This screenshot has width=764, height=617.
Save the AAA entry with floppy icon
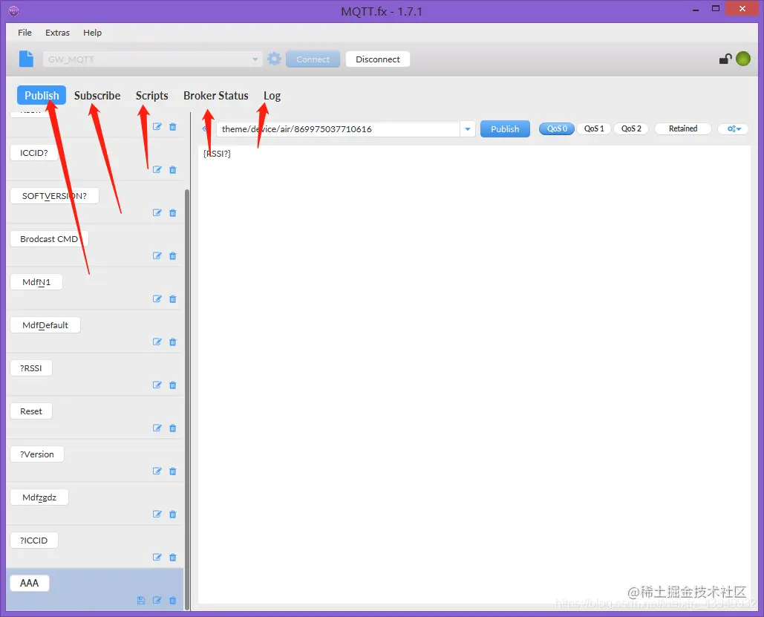[x=141, y=601]
